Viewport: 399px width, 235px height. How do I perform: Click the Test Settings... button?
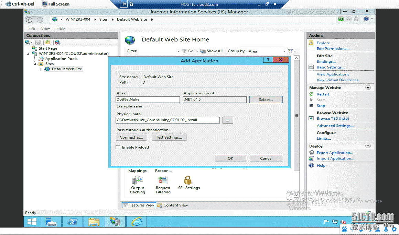pyautogui.click(x=169, y=137)
